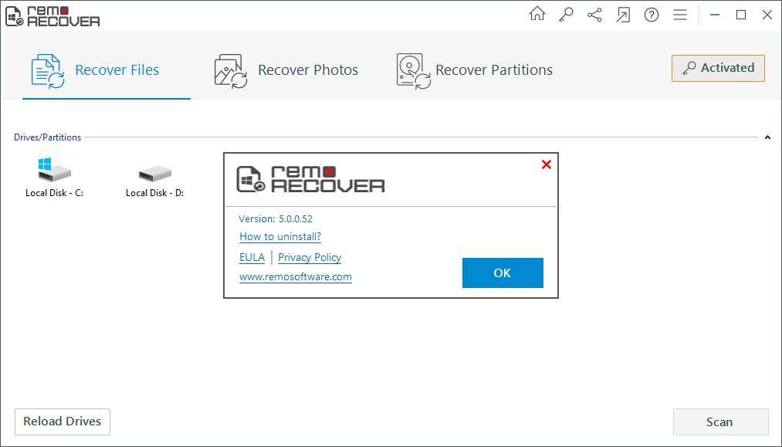Open the EULA link
782x447 pixels.
click(x=252, y=257)
